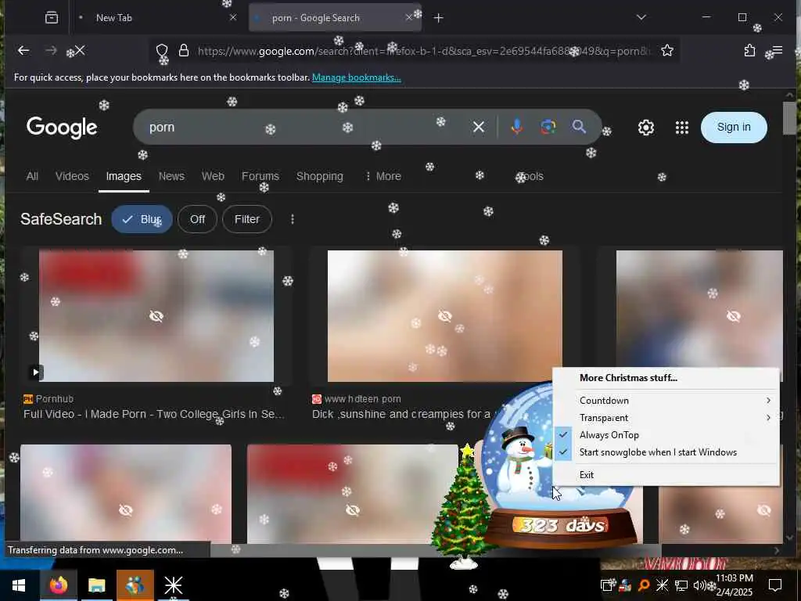Turn SafeSearch Off
This screenshot has width=801, height=601.
pos(197,219)
